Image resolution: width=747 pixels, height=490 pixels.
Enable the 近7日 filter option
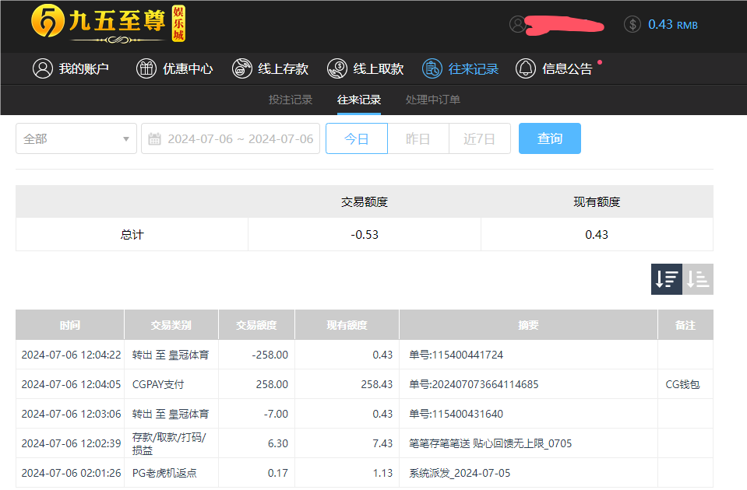[x=479, y=138]
